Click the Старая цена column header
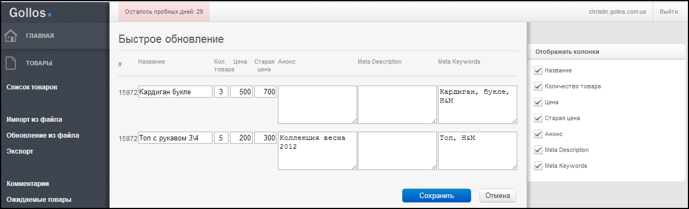 click(265, 65)
